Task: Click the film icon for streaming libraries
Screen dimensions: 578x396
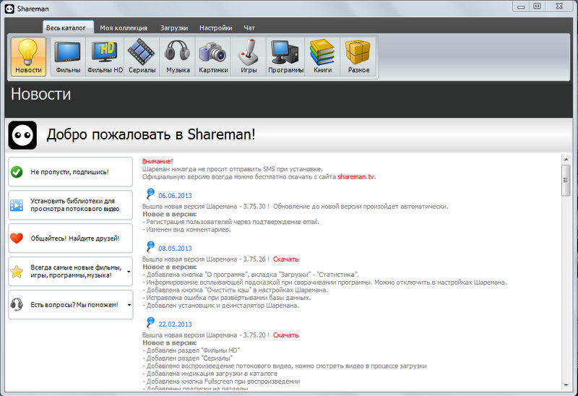Action: [x=17, y=205]
